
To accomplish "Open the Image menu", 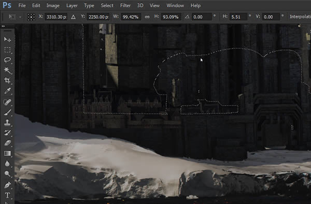I will pyautogui.click(x=53, y=6).
